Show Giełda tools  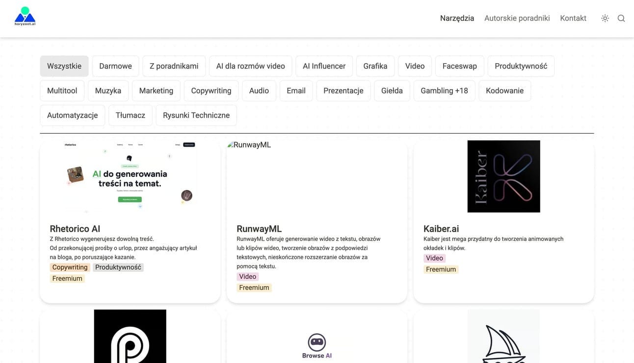click(x=392, y=91)
